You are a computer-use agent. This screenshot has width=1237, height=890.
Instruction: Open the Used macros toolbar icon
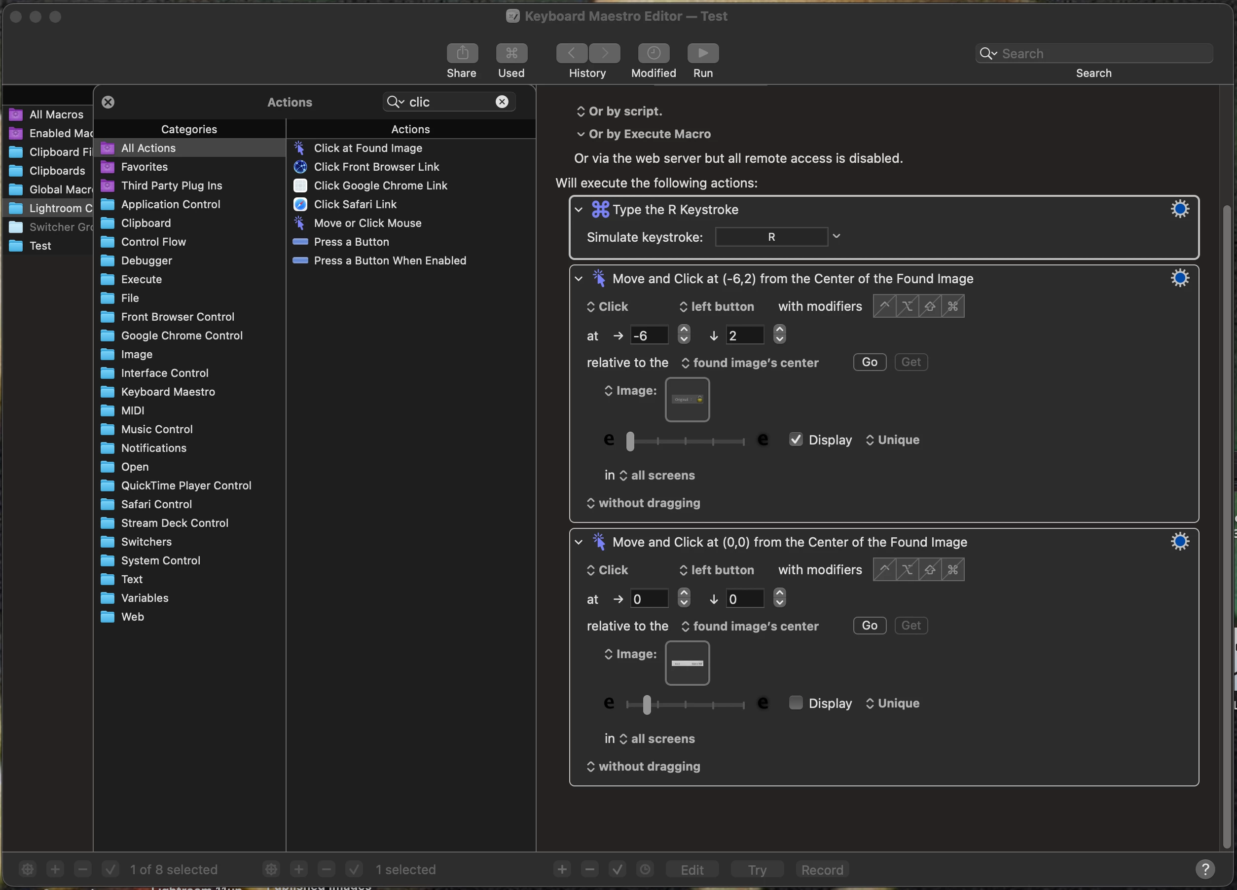click(x=511, y=53)
